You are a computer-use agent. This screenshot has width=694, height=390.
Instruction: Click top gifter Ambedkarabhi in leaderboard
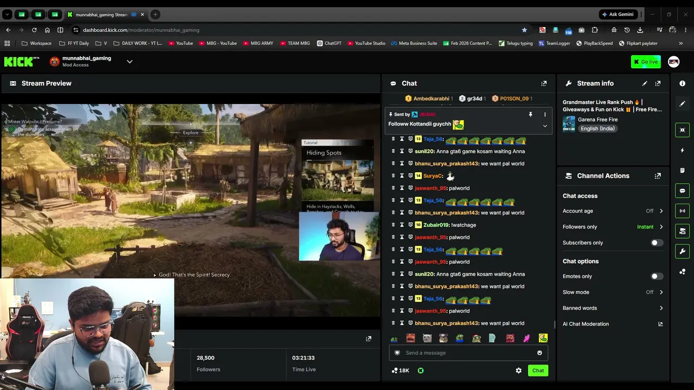click(432, 99)
